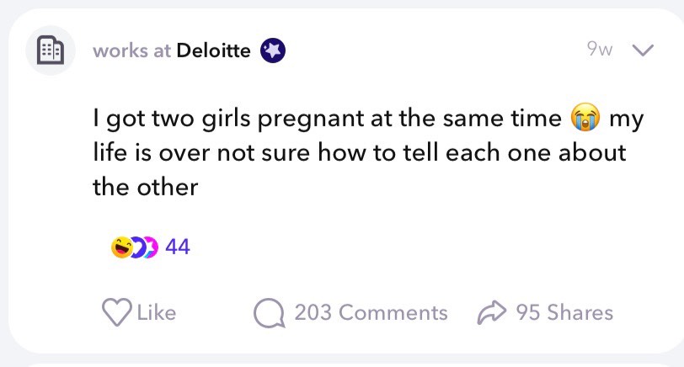Open the post options chevron menu
The width and height of the screenshot is (684, 367).
(x=643, y=51)
